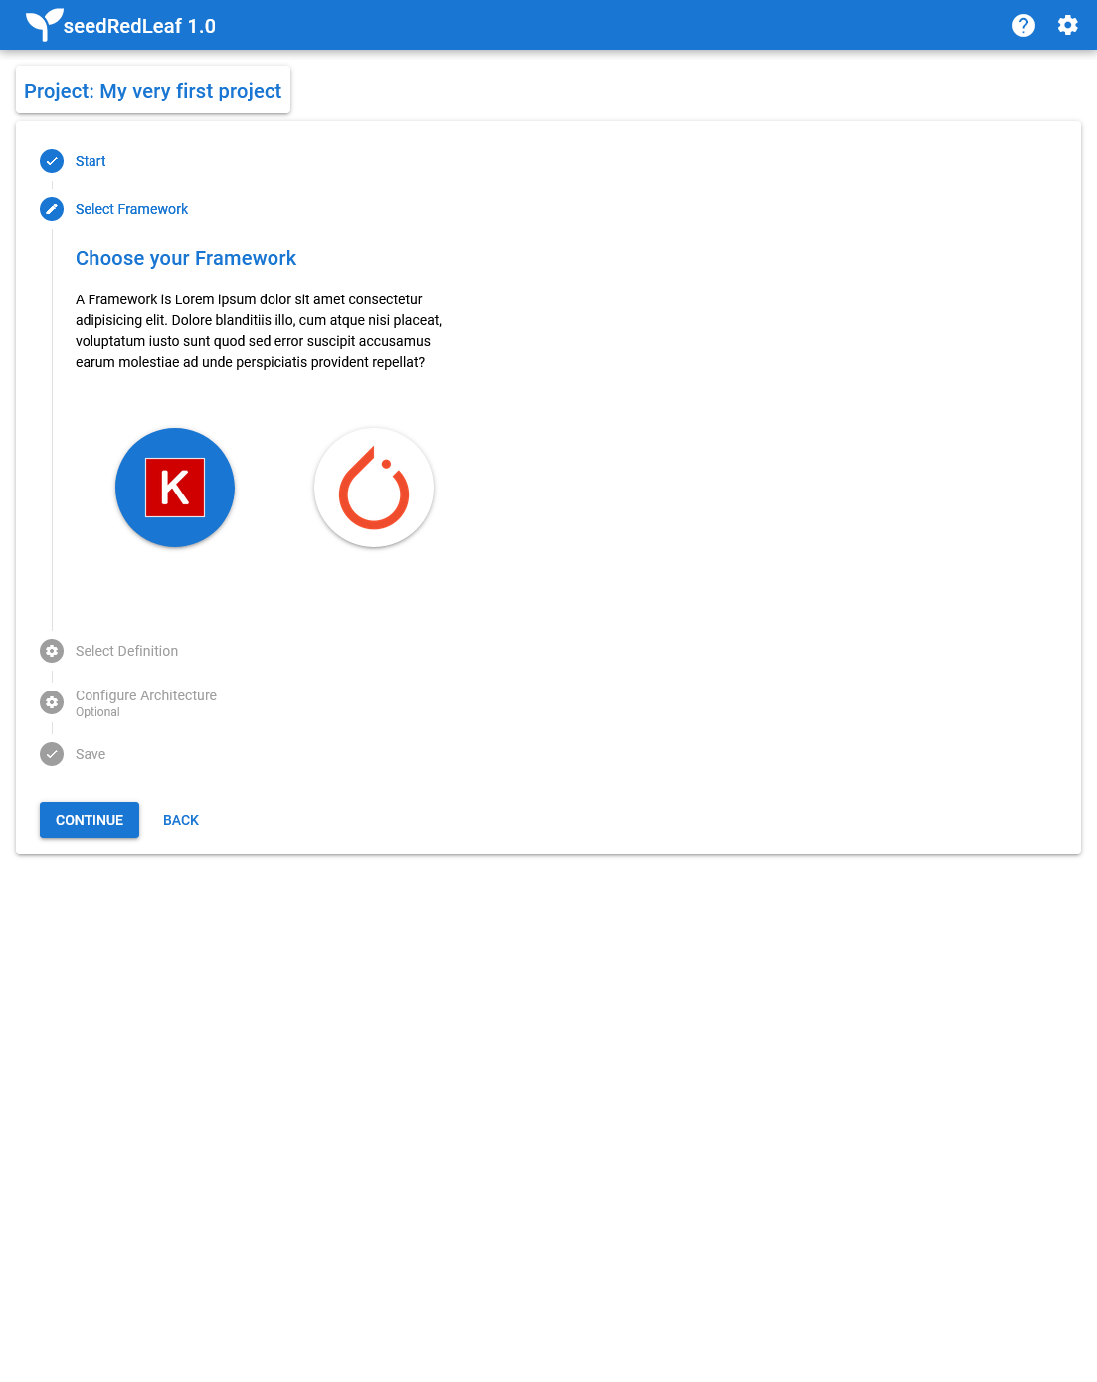Click the seedRedLeaf sprout logo
The width and height of the screenshot is (1097, 1382).
[x=44, y=24]
